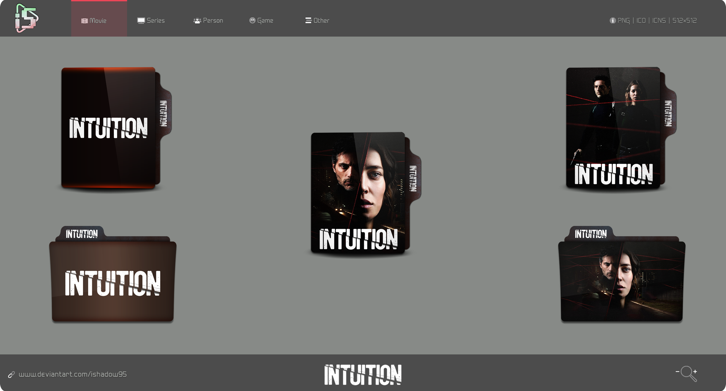The height and width of the screenshot is (391, 726).
Task: Select the Person tab
Action: [x=208, y=21]
